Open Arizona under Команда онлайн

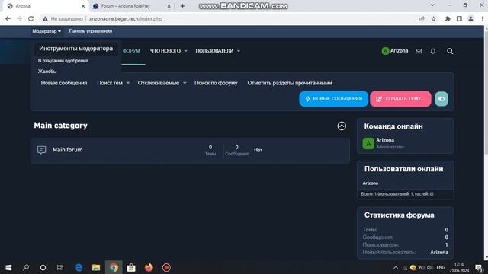click(x=385, y=140)
